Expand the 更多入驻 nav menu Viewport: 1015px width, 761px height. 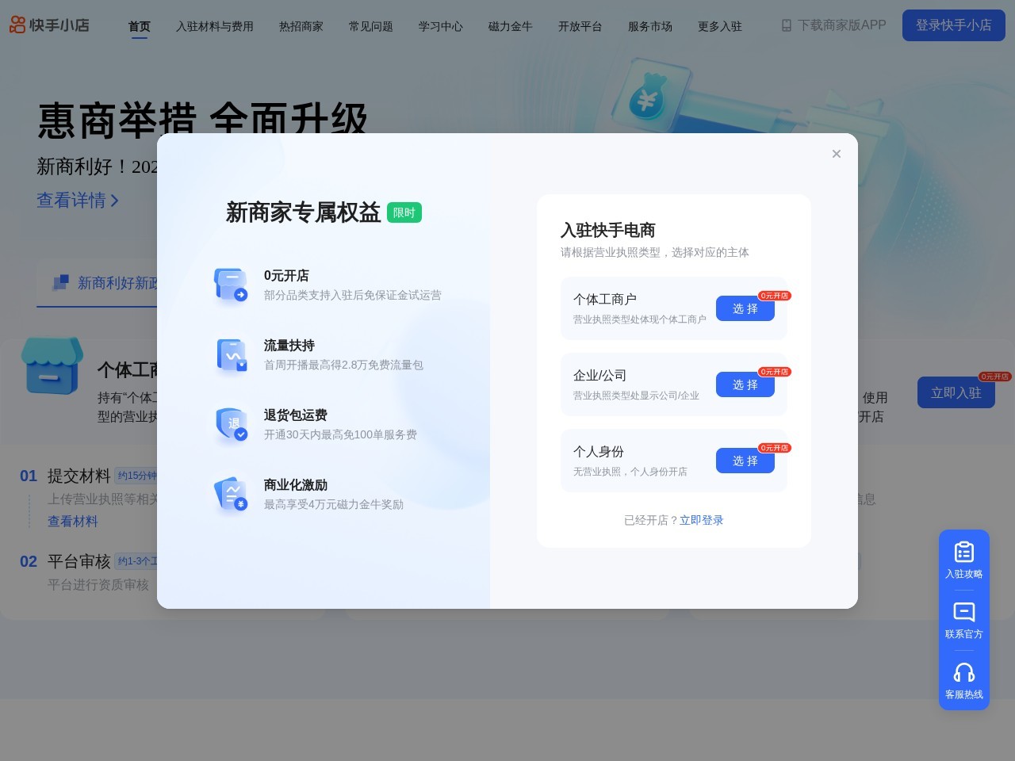pos(720,26)
